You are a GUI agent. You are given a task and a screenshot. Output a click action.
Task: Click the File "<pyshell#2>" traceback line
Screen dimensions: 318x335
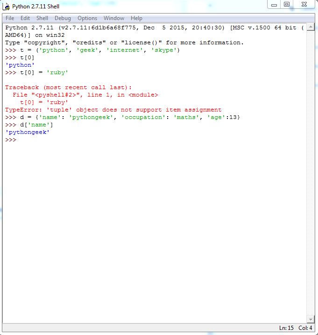coord(85,95)
